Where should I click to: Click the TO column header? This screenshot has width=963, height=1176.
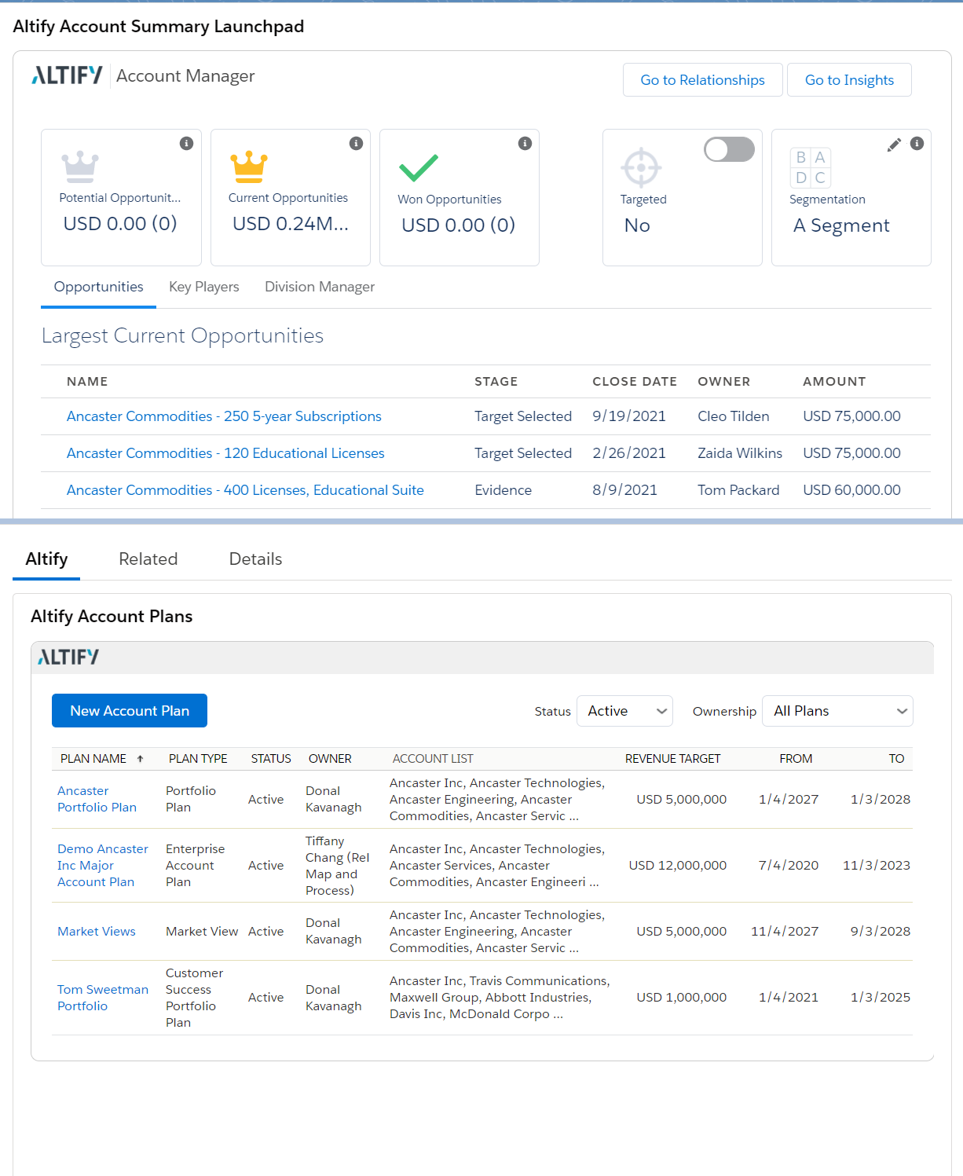896,759
